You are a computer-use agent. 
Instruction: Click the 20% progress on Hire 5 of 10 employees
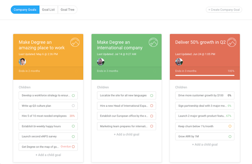(72, 116)
